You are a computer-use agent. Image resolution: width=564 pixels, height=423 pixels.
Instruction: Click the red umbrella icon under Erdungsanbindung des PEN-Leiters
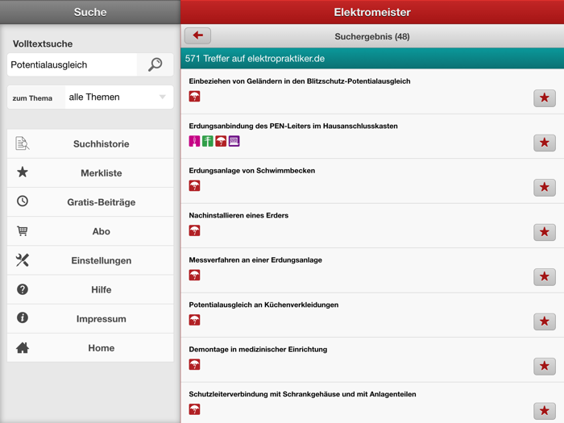click(x=221, y=141)
